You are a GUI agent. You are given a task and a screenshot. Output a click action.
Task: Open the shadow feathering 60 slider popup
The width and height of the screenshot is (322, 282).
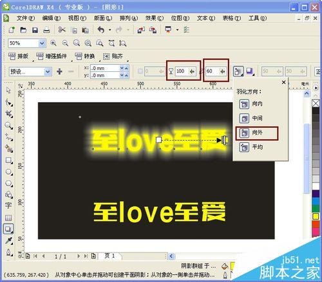point(223,71)
